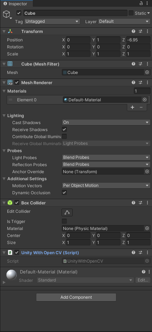
Task: Open Default-Material context menu
Action: pyautogui.click(x=149, y=272)
